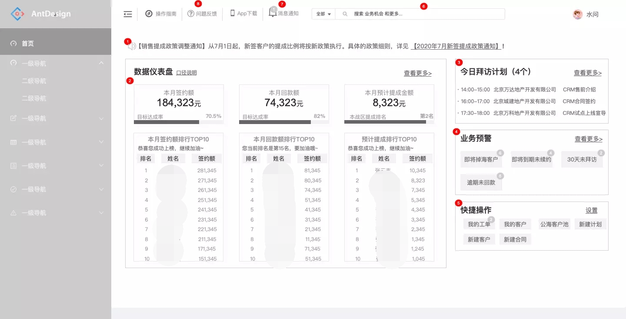Click the 即将掉海客户 warning button
626x319 pixels.
[481, 160]
